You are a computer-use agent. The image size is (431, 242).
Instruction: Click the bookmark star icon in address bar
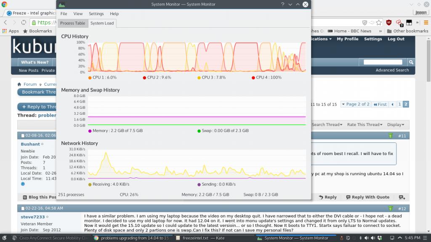pos(379,23)
